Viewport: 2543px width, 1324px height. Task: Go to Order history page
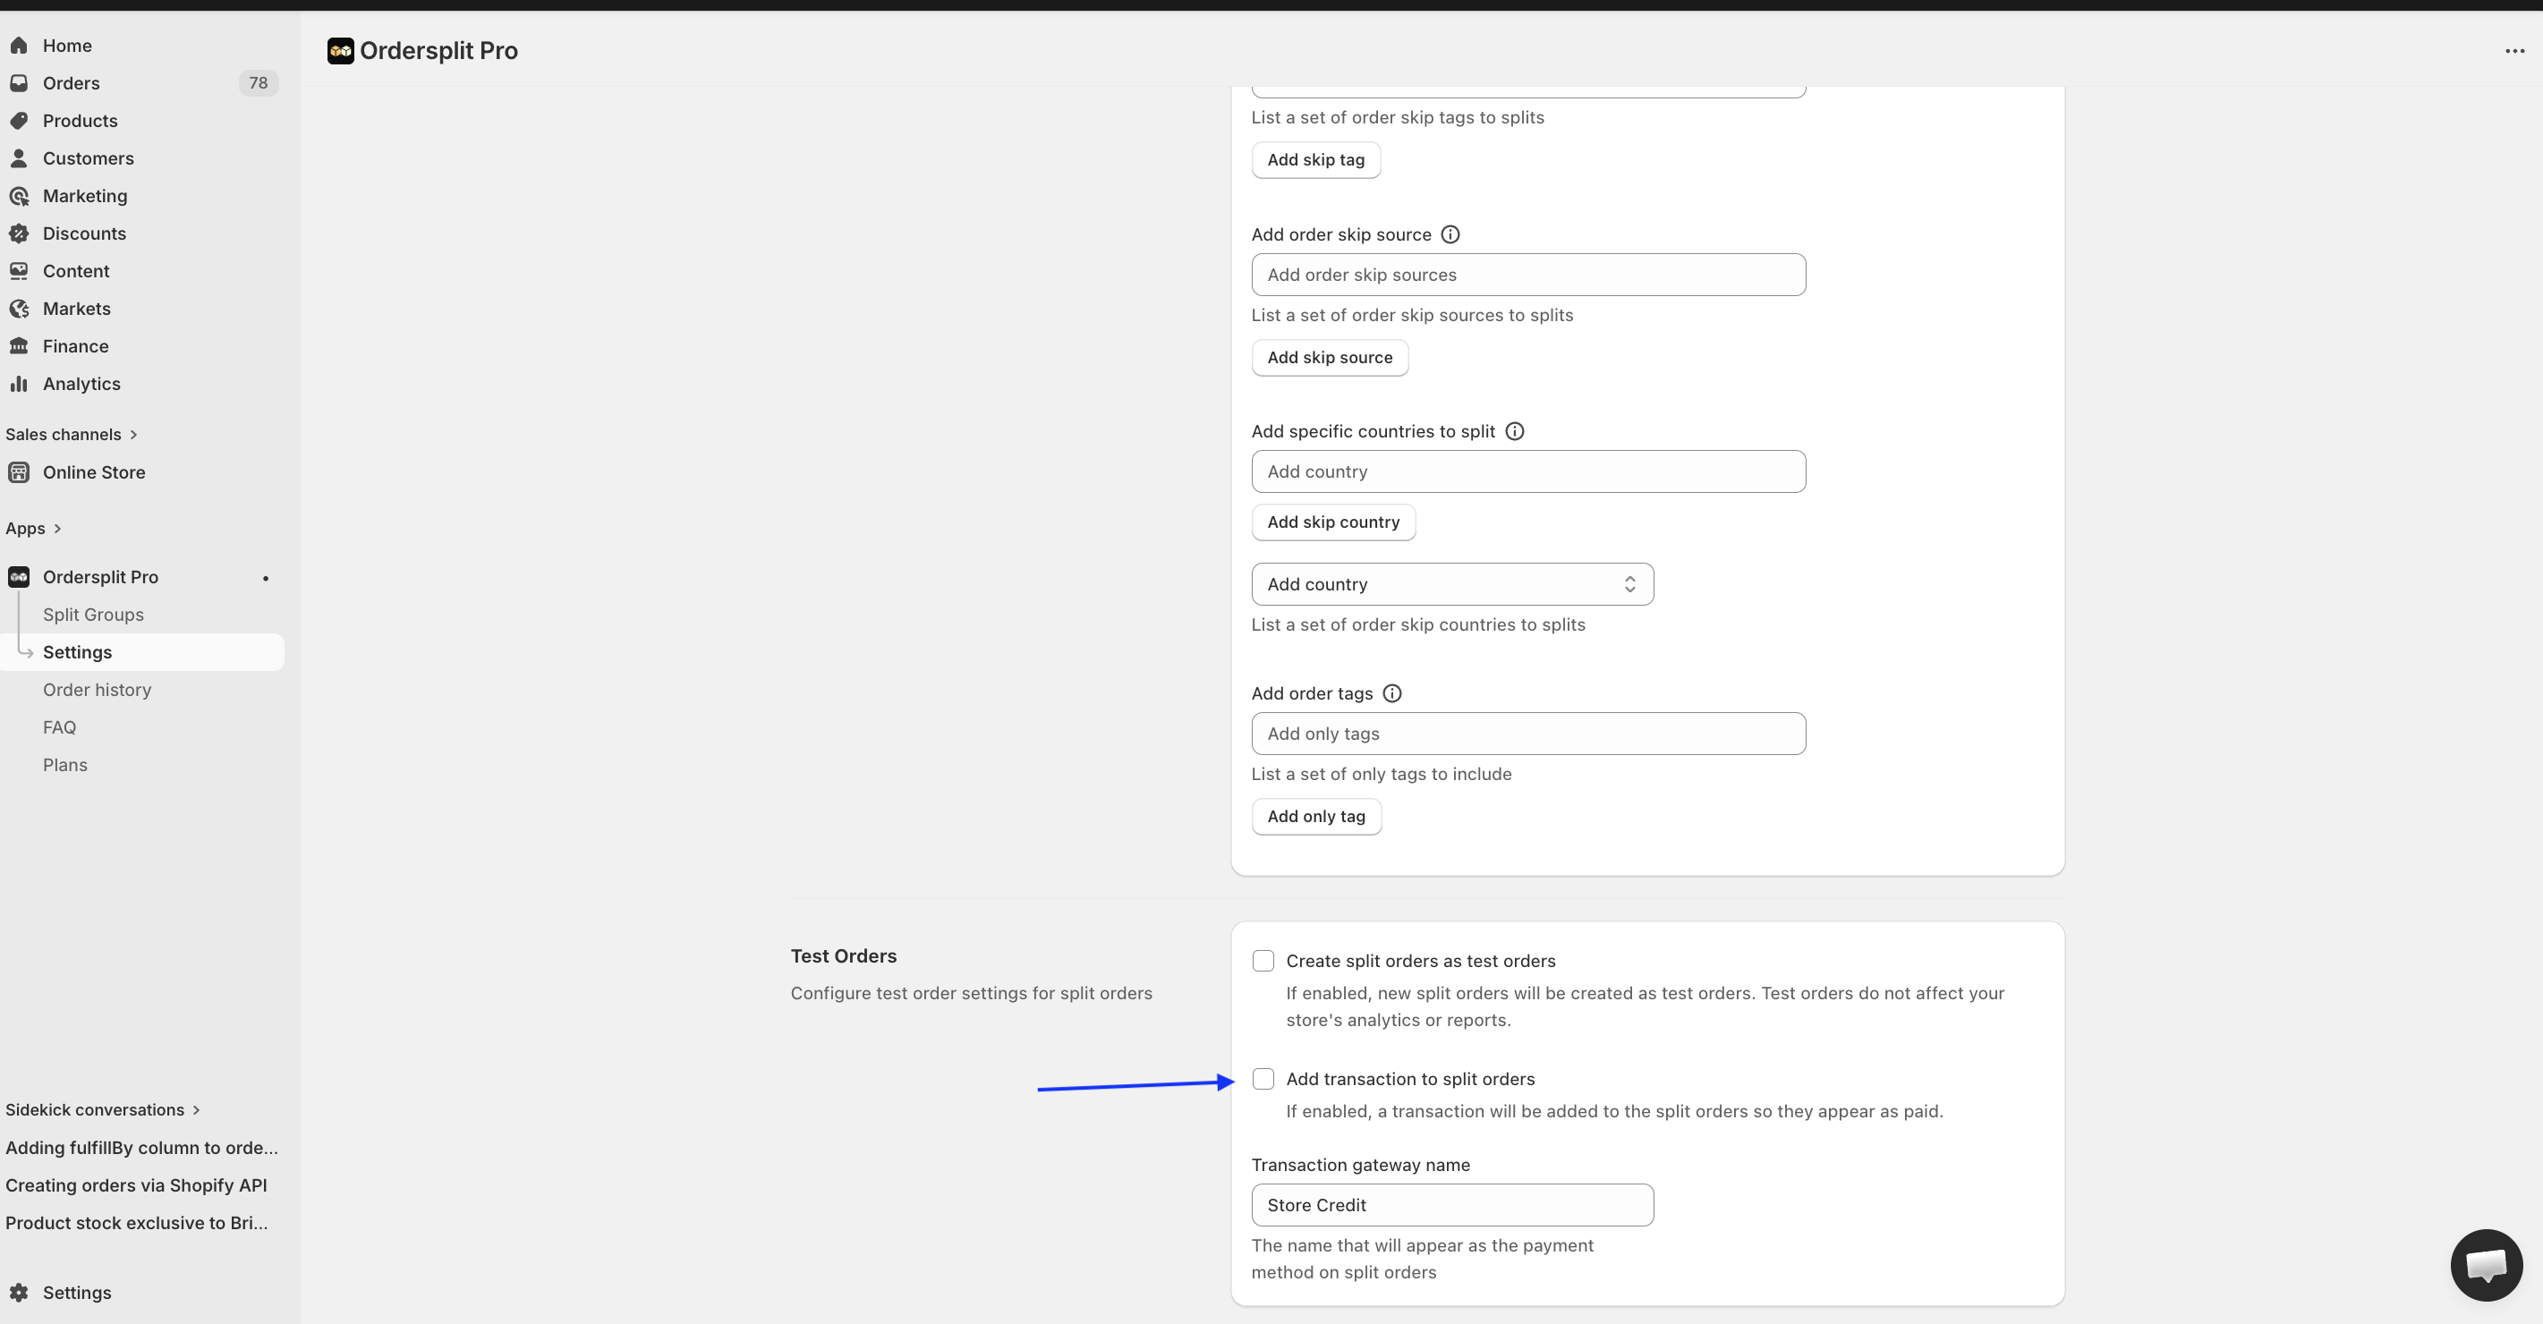[97, 690]
